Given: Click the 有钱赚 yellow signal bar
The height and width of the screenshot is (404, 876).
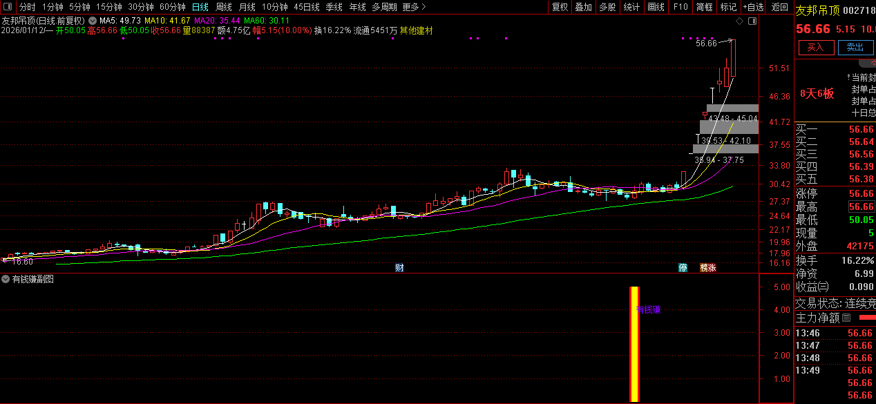Looking at the screenshot, I should pos(634,344).
